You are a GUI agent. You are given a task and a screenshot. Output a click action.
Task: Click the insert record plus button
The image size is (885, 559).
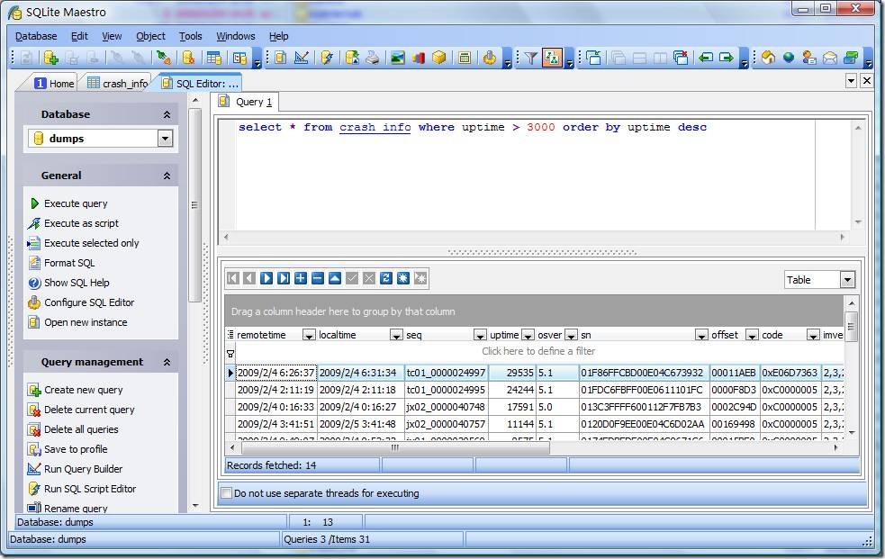301,278
